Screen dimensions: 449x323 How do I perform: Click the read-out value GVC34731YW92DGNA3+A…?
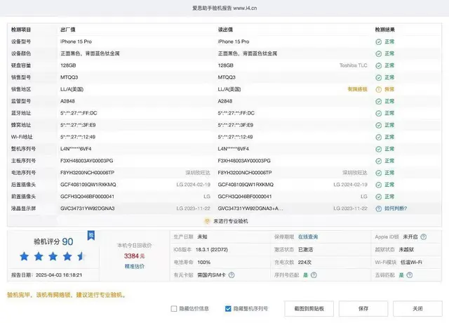(250, 209)
